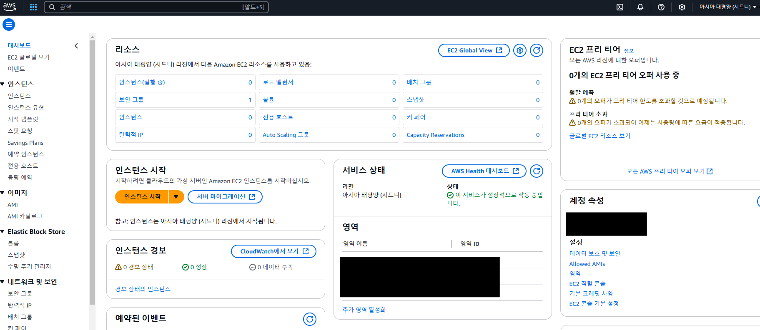Open the help question mark icon

(x=661, y=7)
